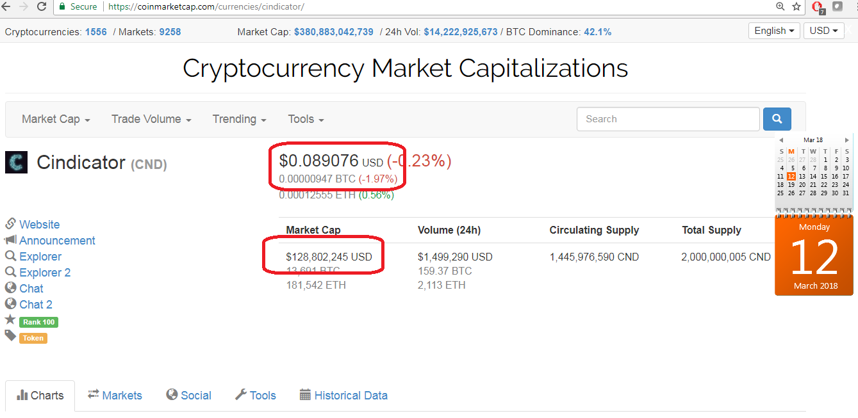Open the Explorer 2 link
858x418 pixels.
pyautogui.click(x=45, y=273)
